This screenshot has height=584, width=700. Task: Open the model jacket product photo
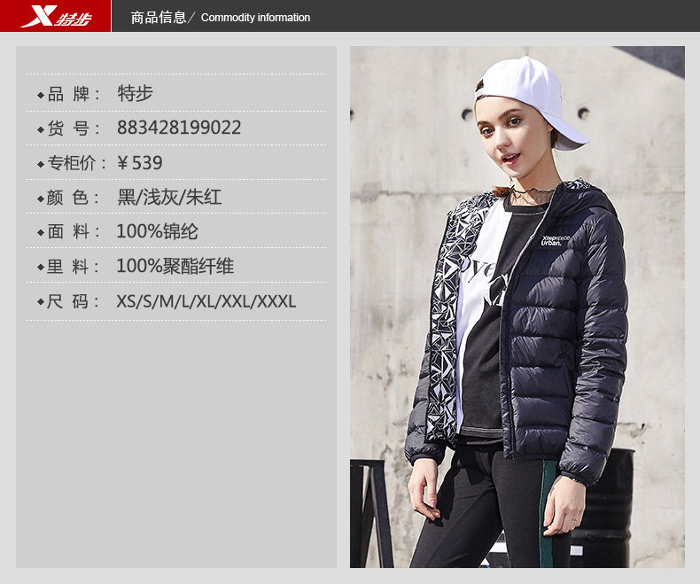click(x=517, y=308)
